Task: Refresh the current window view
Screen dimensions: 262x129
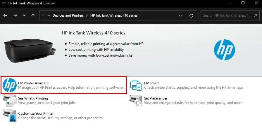Action: [x=191, y=15]
